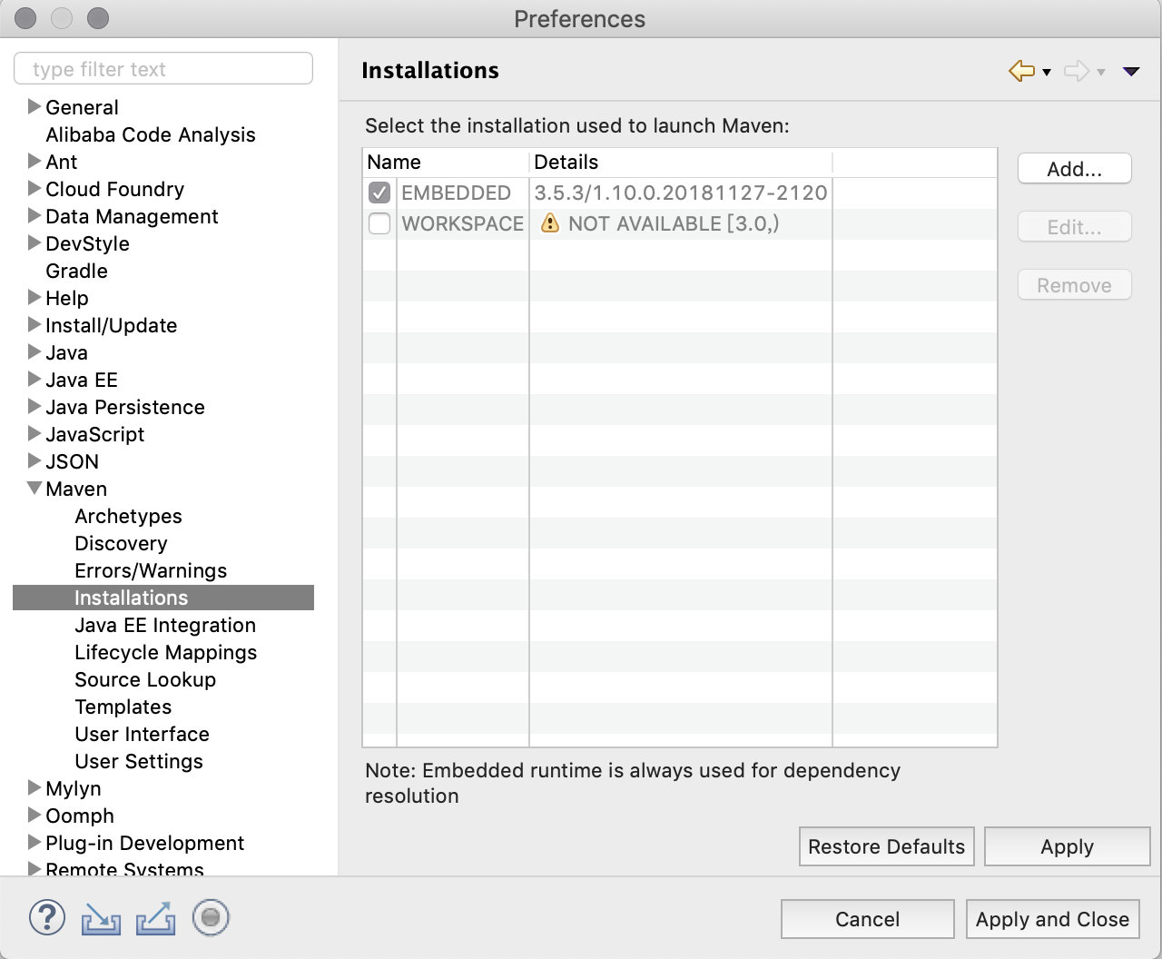Image resolution: width=1162 pixels, height=959 pixels.
Task: Expand the General preferences node
Action: (34, 107)
